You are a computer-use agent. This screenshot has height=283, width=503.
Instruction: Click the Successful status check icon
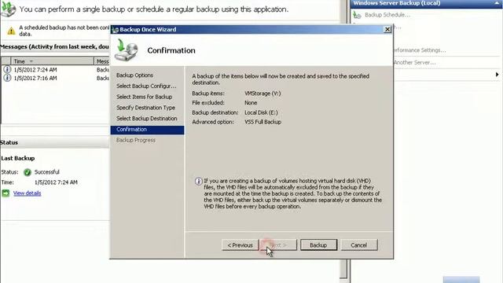[28, 172]
